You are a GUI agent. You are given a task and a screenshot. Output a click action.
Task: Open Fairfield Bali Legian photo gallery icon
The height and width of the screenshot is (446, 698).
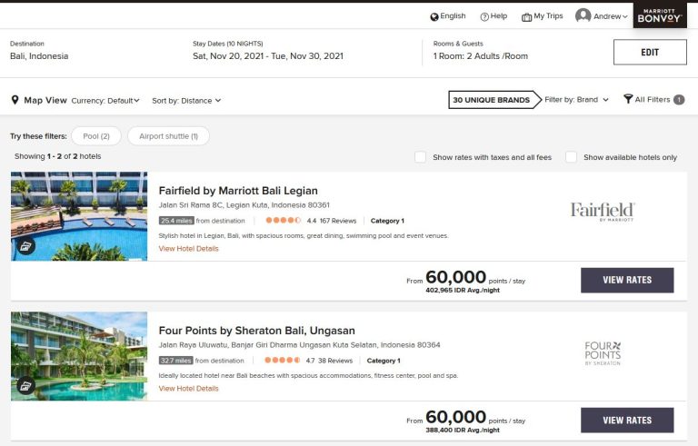tap(25, 245)
